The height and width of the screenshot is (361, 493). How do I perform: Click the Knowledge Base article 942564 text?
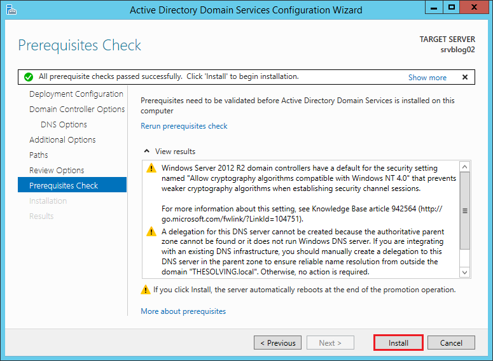[x=364, y=209]
